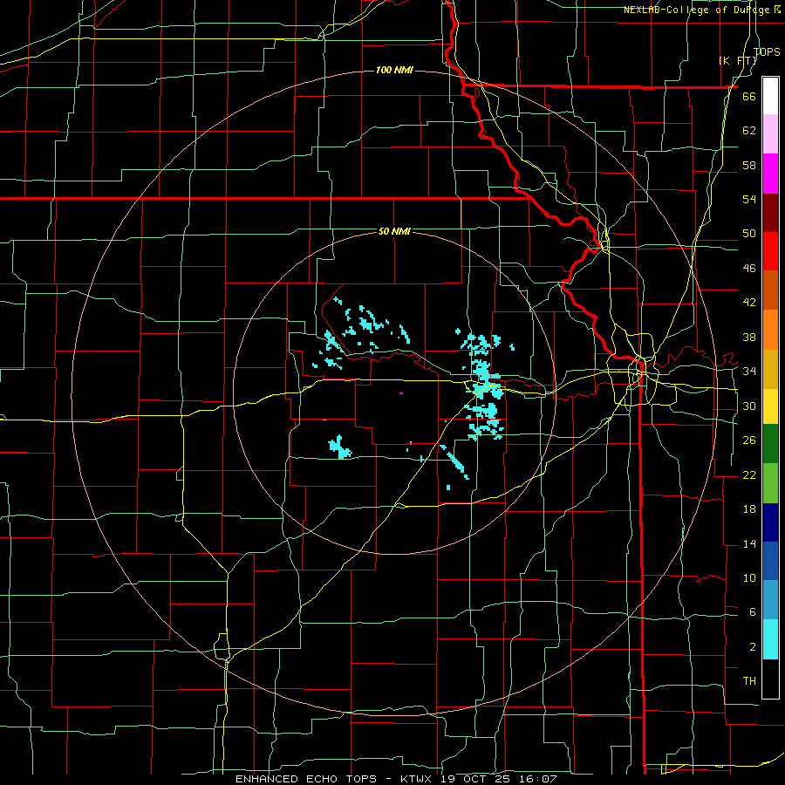Click the legend value "38"
Viewport: 785px width, 785px height.
tap(749, 338)
